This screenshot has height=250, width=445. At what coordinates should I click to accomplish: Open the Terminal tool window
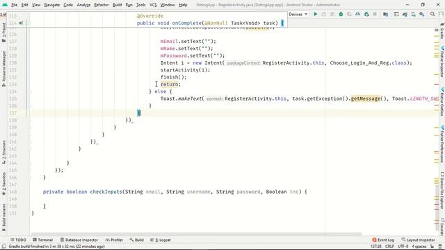pos(43,240)
